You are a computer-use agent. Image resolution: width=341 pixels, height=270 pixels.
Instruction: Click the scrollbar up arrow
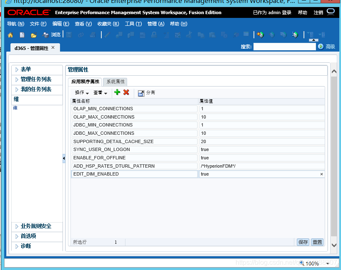(x=334, y=72)
